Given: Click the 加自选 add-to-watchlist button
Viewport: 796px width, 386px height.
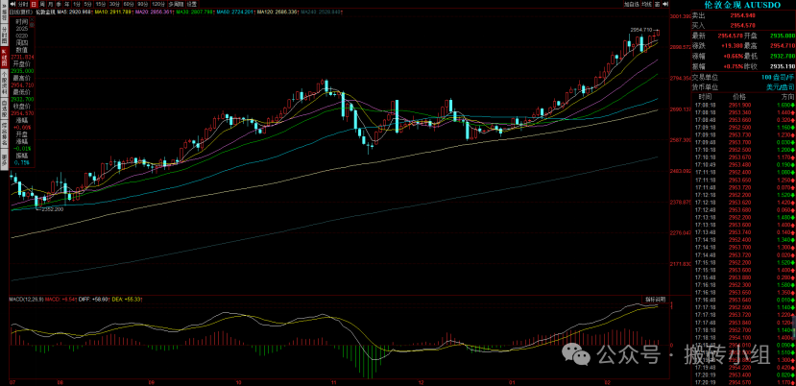Looking at the screenshot, I should coord(632,4).
